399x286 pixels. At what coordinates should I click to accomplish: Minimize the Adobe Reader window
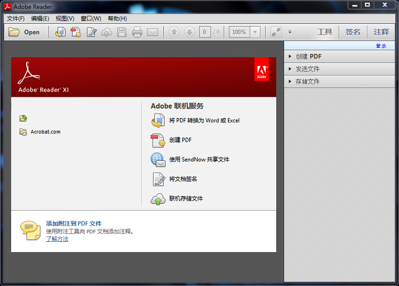point(355,5)
